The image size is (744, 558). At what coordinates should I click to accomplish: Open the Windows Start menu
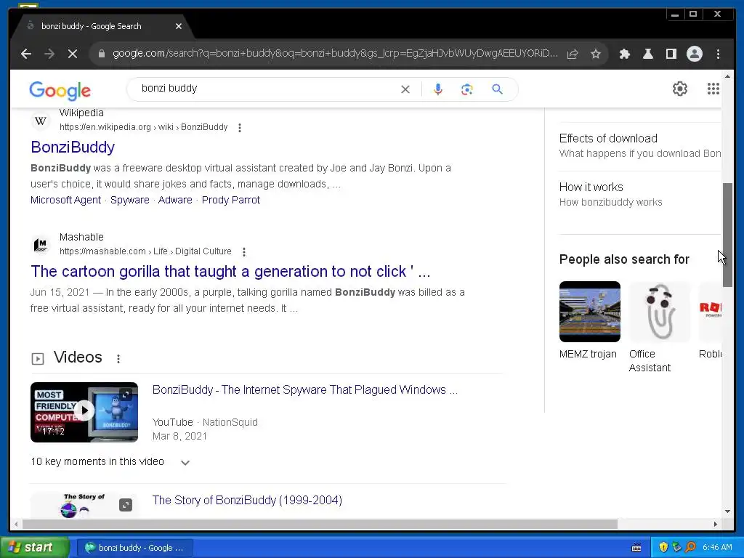click(35, 548)
